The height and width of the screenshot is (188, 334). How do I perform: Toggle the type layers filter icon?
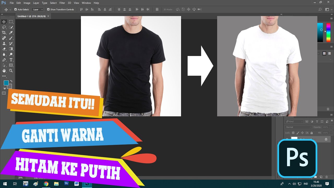tap(317, 121)
